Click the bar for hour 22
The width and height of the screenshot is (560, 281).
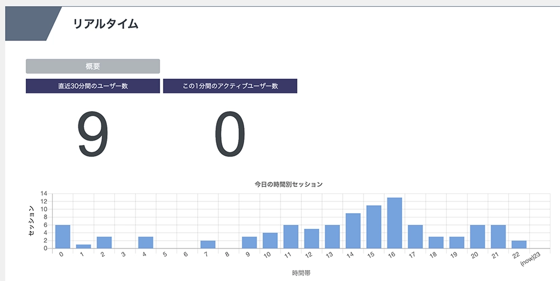[x=519, y=245]
